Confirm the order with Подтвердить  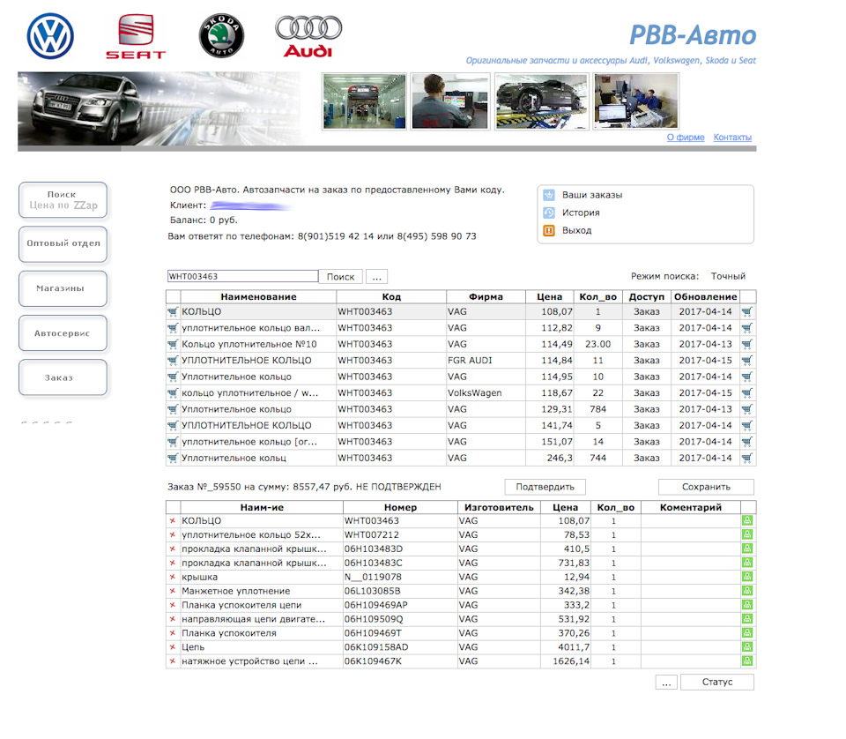545,487
